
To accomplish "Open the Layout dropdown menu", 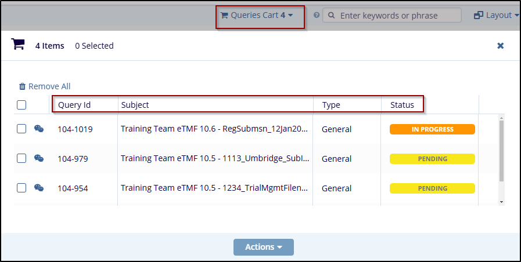I will 497,16.
